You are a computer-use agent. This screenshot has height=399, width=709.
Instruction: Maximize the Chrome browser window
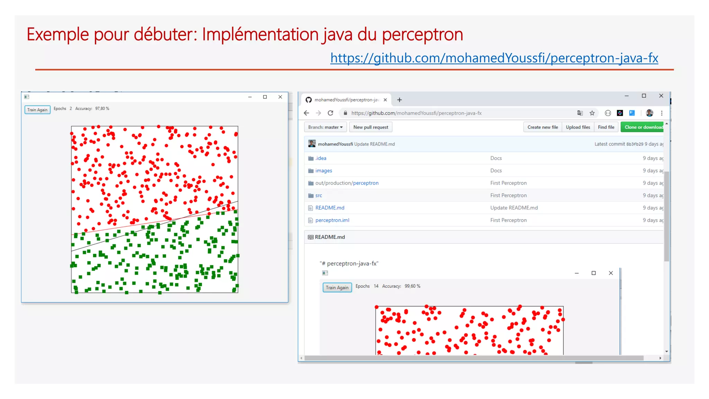pyautogui.click(x=644, y=96)
